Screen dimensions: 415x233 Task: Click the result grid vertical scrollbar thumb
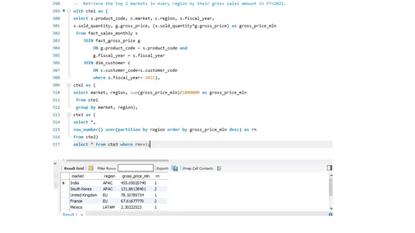click(x=331, y=187)
